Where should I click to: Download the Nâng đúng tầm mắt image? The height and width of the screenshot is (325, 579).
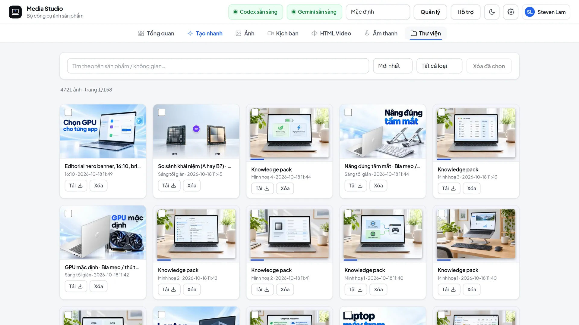tap(356, 186)
